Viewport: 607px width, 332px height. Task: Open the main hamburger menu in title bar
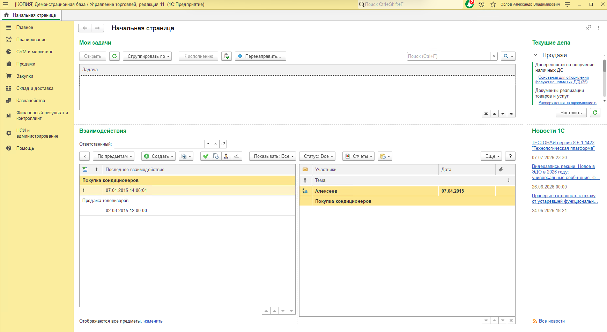tap(6, 5)
